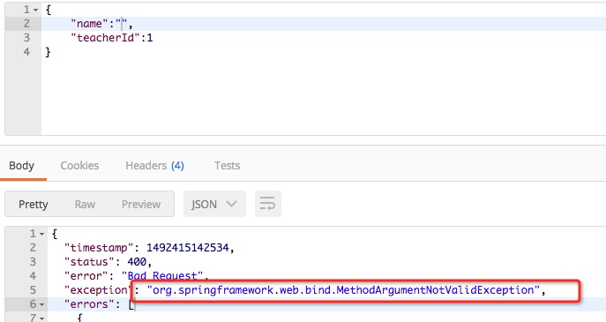This screenshot has height=322, width=606.
Task: Open the Tests response tab
Action: pos(228,166)
